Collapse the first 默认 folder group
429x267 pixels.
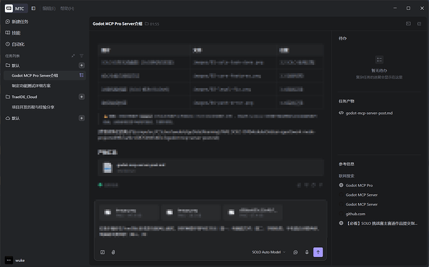(x=12, y=66)
